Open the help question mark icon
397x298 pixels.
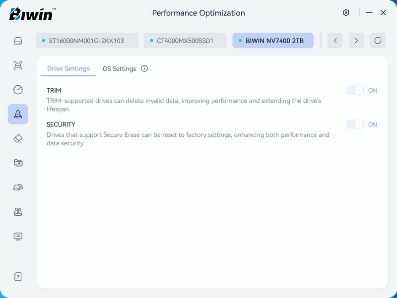[18, 277]
